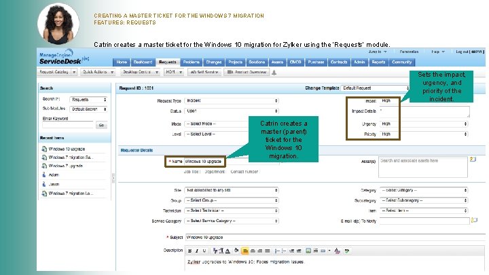Open Windows 10 upgrade recent item
This screenshot has height=275, width=489.
click(67, 149)
